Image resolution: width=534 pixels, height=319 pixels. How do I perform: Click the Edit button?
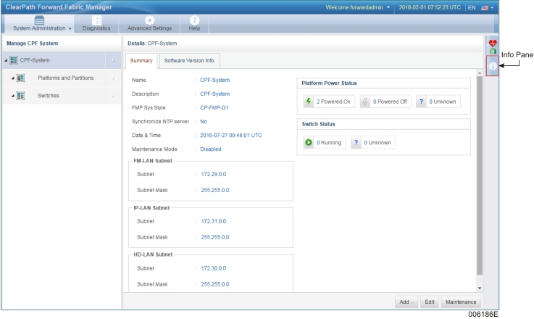pos(429,302)
